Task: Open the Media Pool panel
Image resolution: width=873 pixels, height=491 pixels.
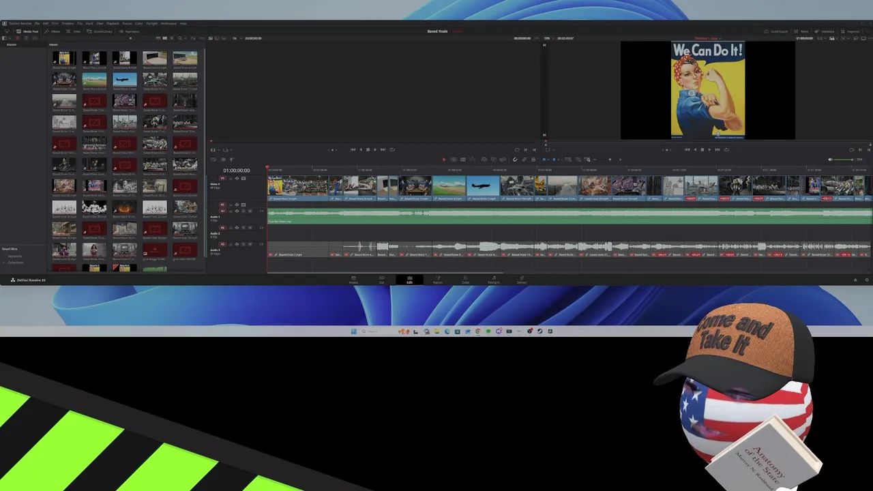Action: pyautogui.click(x=27, y=31)
